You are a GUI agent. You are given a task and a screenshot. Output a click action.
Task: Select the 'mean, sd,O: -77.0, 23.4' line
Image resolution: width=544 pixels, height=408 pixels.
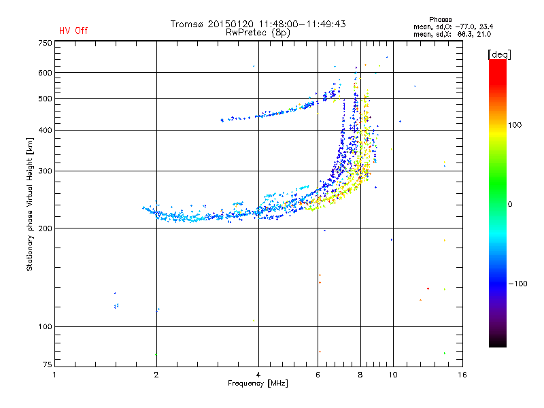coord(453,27)
